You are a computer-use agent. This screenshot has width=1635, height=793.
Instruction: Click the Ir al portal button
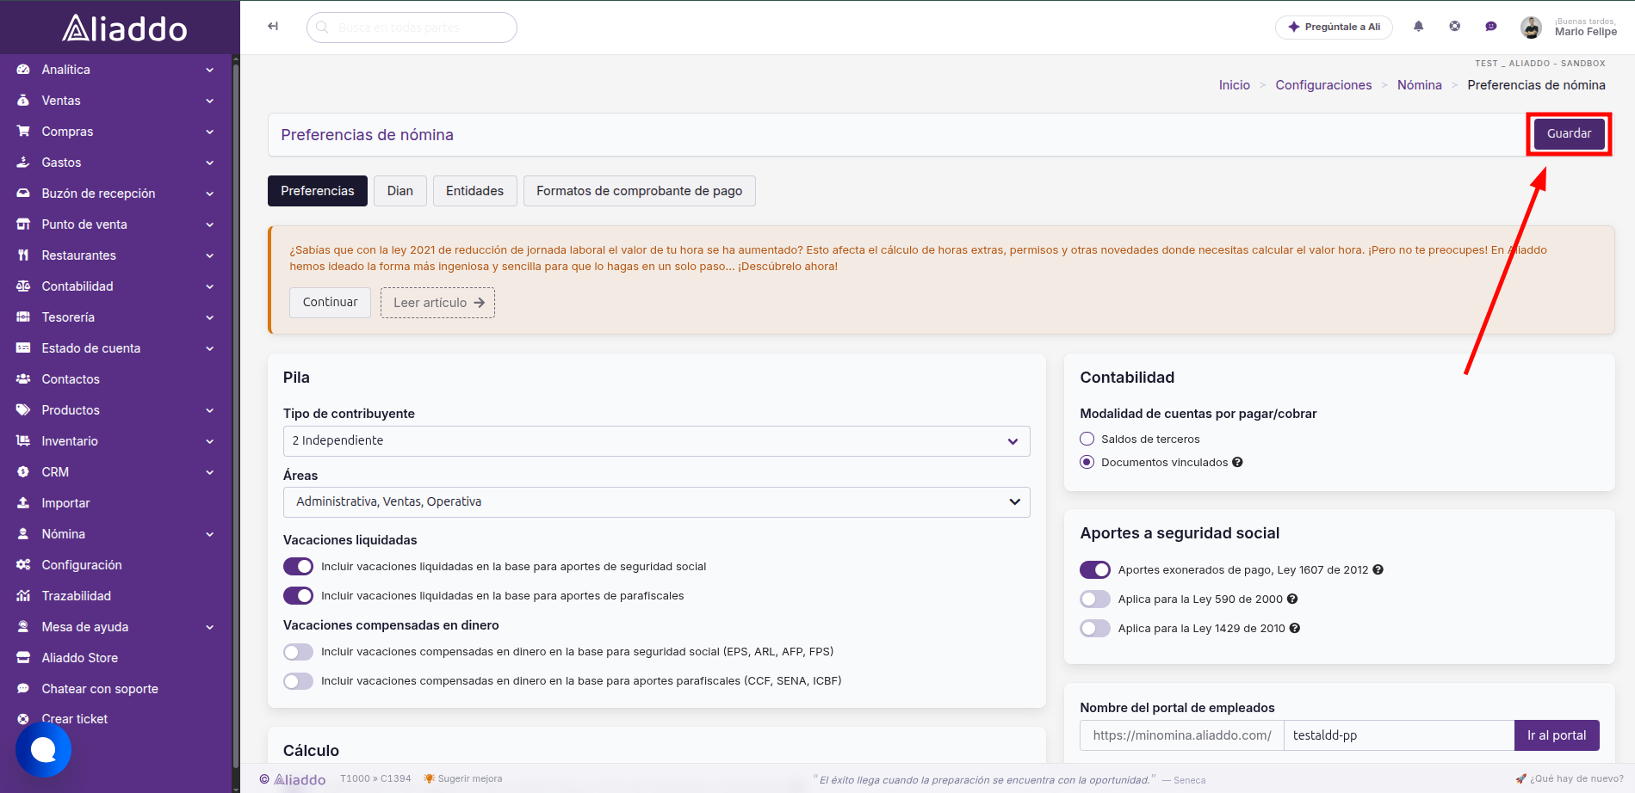[1557, 735]
